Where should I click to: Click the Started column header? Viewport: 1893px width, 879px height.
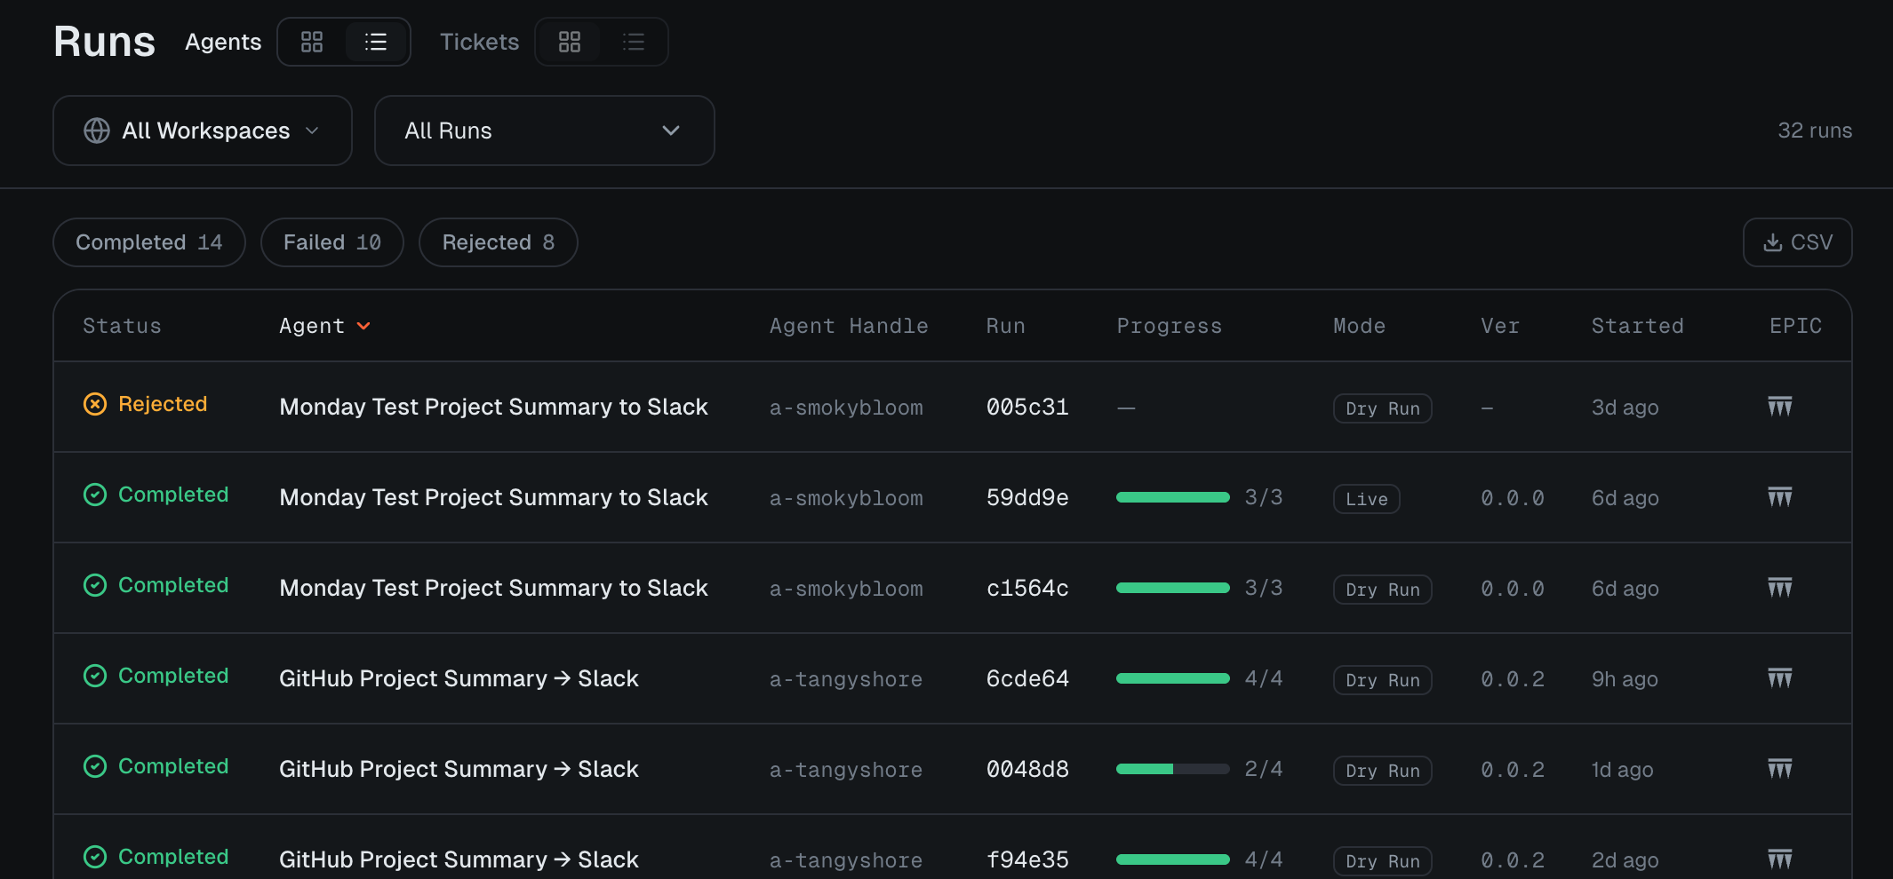1638,326
